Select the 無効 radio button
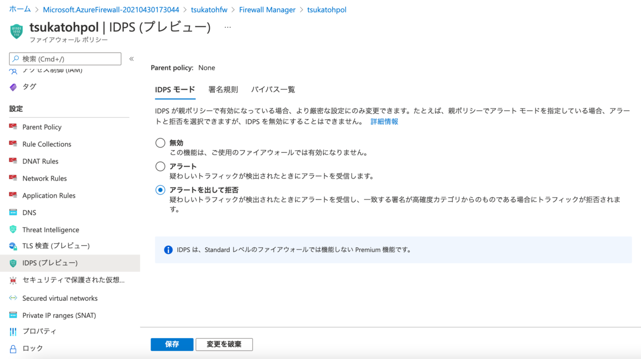The image size is (641, 359). (160, 143)
